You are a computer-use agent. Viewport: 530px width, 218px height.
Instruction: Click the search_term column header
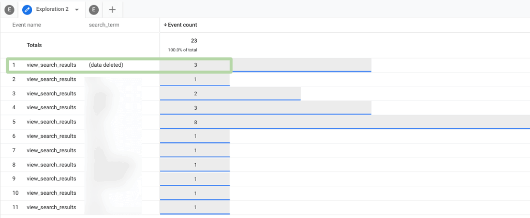104,25
